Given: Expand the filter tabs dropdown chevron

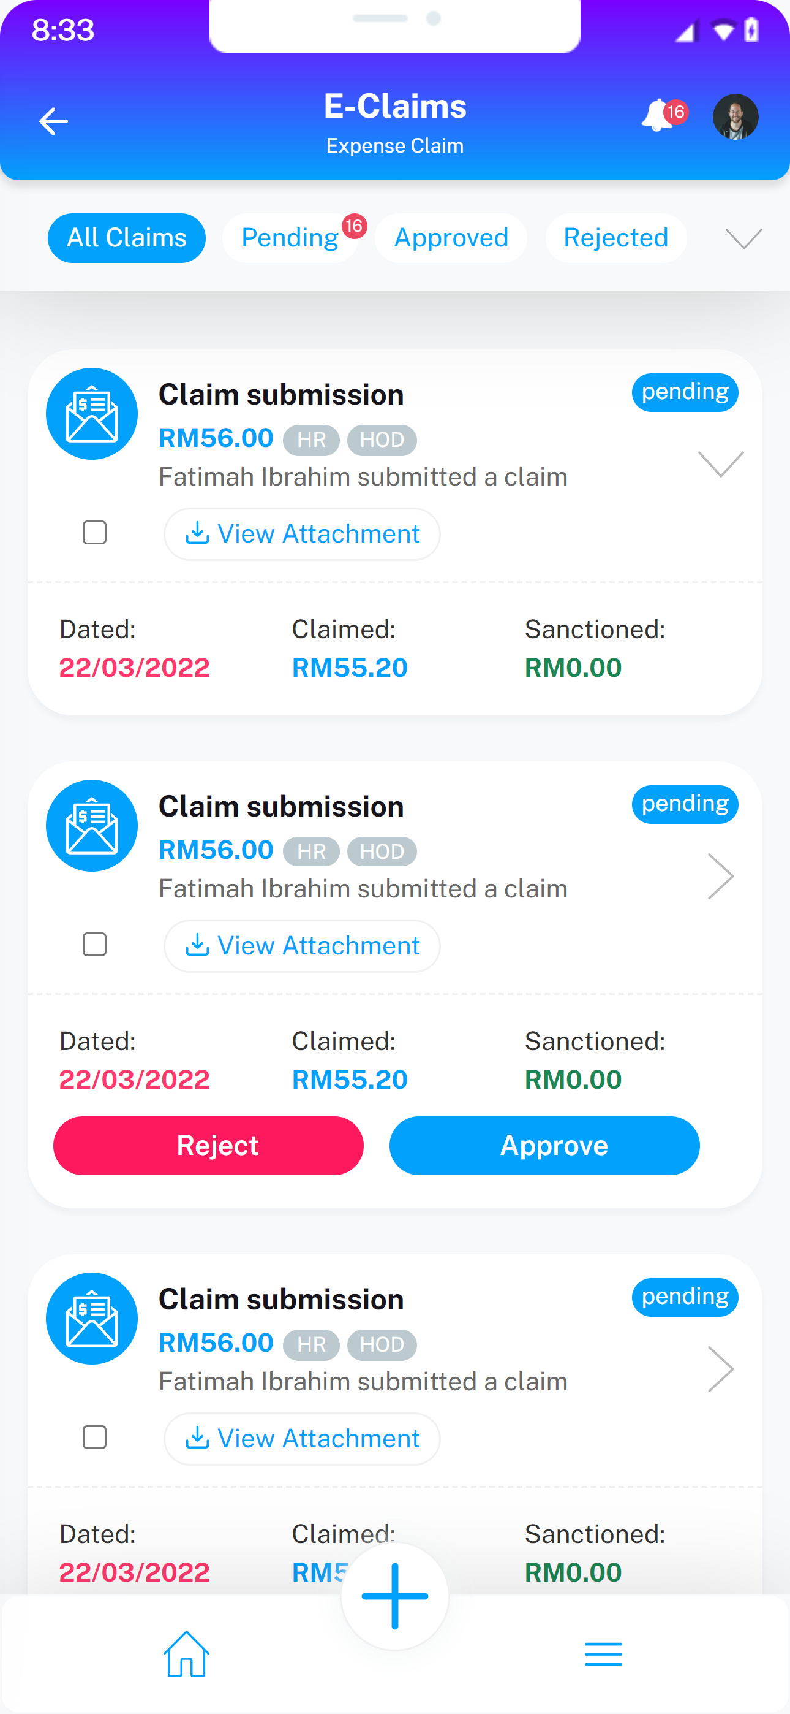Looking at the screenshot, I should coord(743,238).
